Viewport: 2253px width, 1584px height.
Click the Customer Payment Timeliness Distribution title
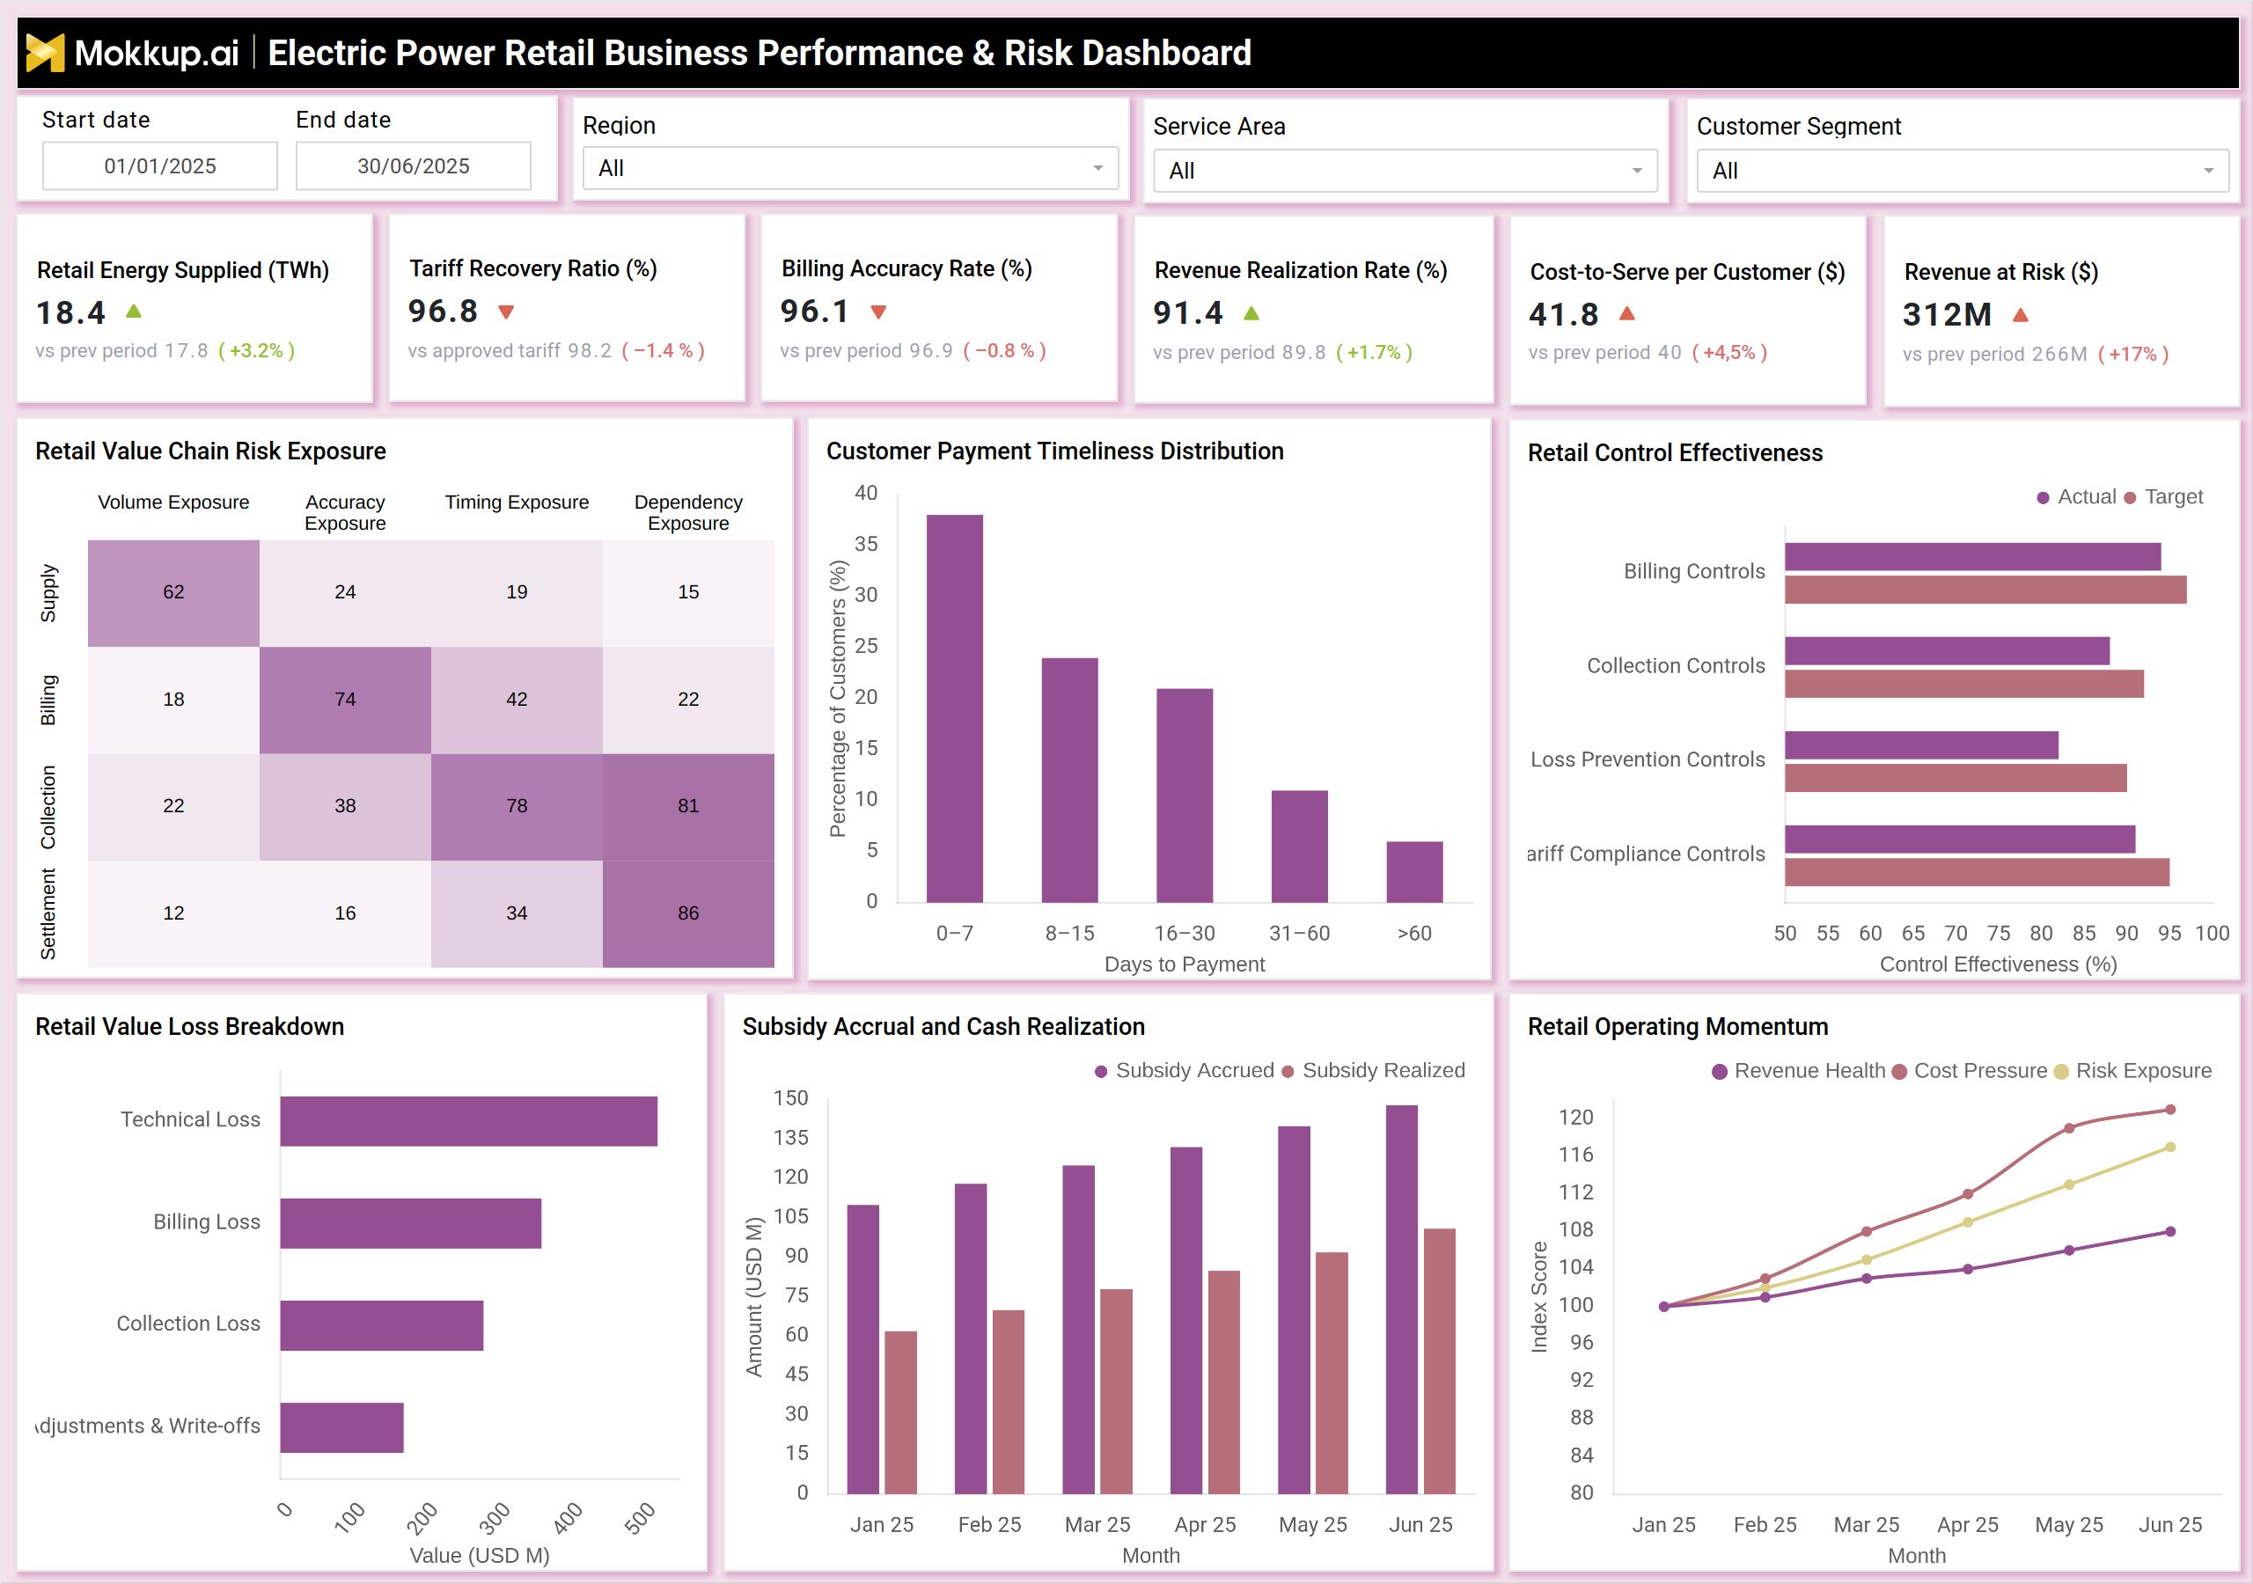[x=1055, y=451]
